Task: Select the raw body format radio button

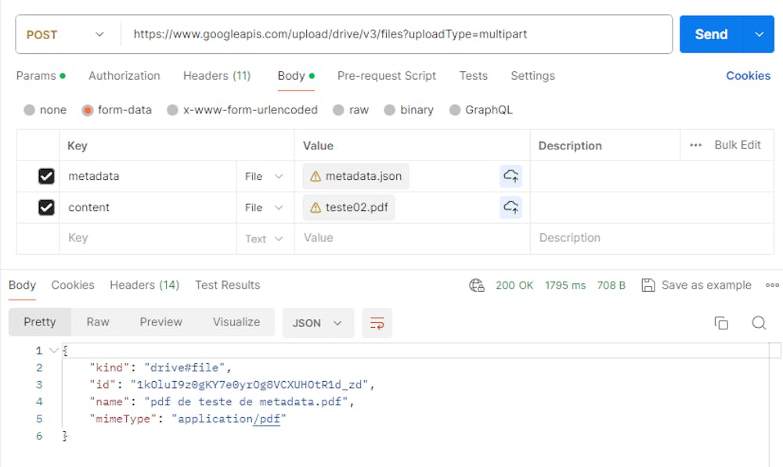Action: [338, 110]
